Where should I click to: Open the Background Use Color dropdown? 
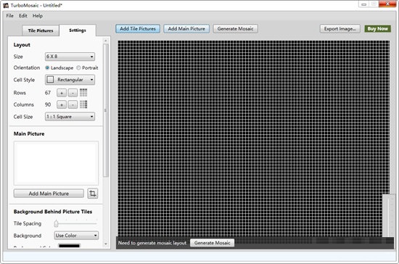tap(76, 236)
